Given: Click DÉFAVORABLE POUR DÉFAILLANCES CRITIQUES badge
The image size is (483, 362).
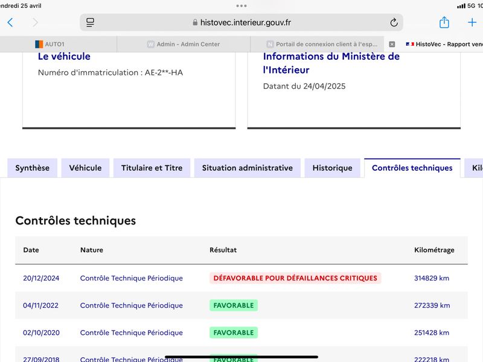Looking at the screenshot, I should point(295,278).
